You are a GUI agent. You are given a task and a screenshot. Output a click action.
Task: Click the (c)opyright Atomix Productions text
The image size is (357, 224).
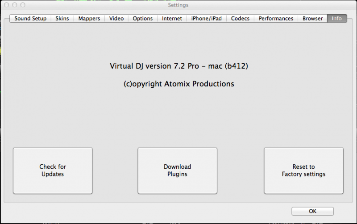click(x=179, y=84)
